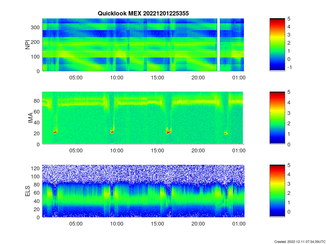Click the IMA panel colorbar
The image size is (326, 244).
(x=277, y=118)
